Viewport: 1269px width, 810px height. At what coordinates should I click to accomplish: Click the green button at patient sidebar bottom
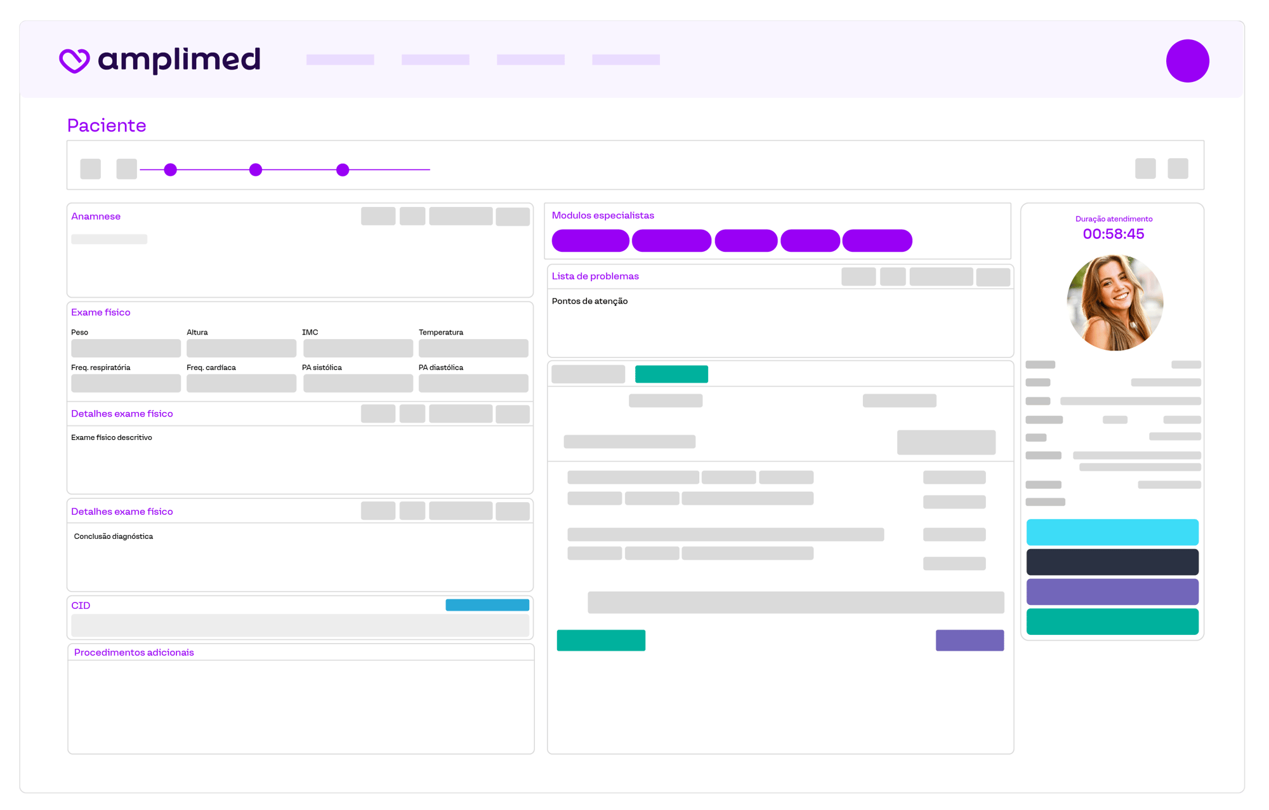click(x=1112, y=621)
